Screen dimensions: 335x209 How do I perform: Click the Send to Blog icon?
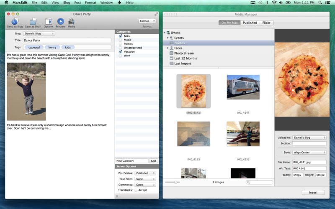point(15,21)
